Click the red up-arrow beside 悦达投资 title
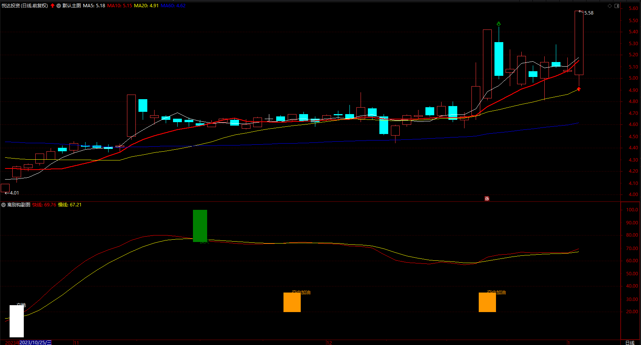Viewport: 641px width, 345px height. pyautogui.click(x=53, y=6)
